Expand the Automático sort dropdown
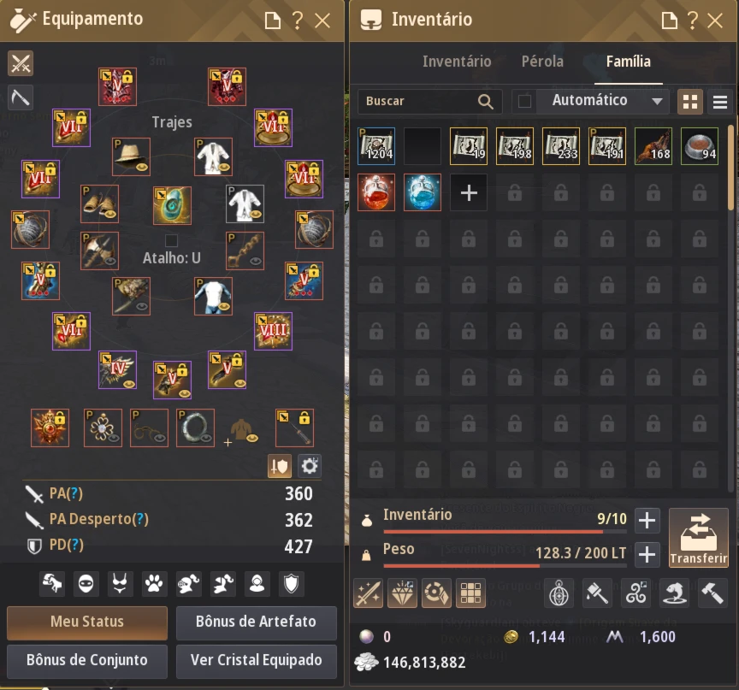This screenshot has width=739, height=690. click(657, 101)
